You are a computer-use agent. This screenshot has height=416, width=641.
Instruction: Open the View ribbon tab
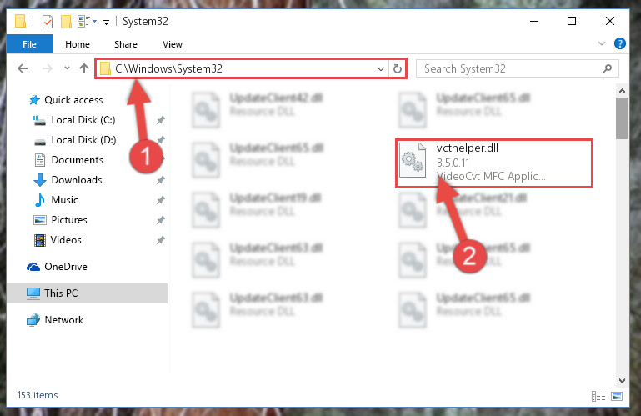172,44
